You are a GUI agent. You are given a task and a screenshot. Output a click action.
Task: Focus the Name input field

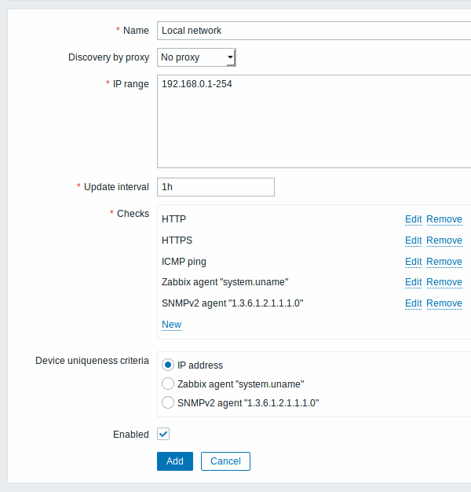point(314,31)
